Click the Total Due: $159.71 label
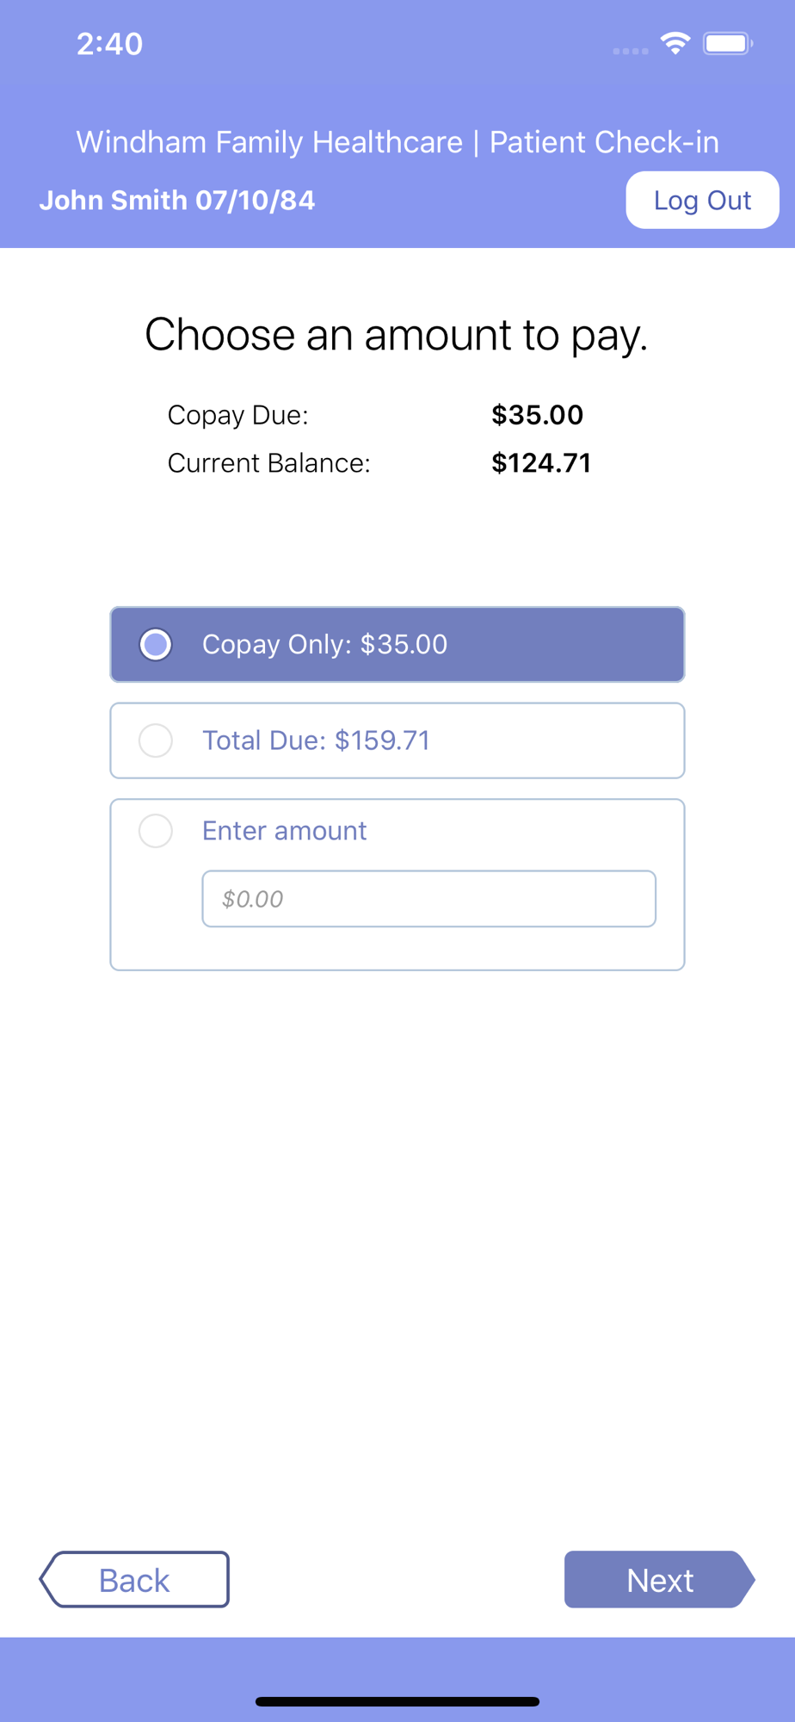 pos(316,740)
